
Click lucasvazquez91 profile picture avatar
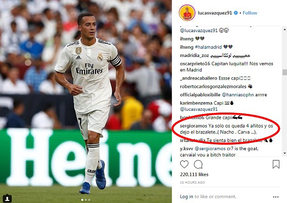[187, 13]
